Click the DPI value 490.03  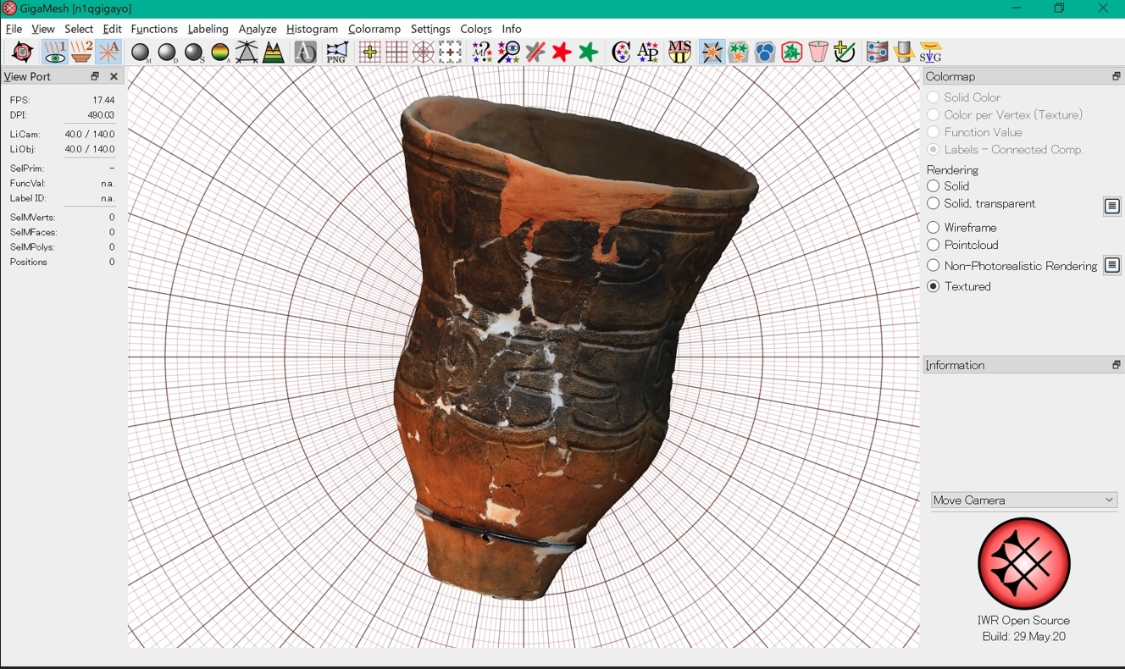pos(100,115)
